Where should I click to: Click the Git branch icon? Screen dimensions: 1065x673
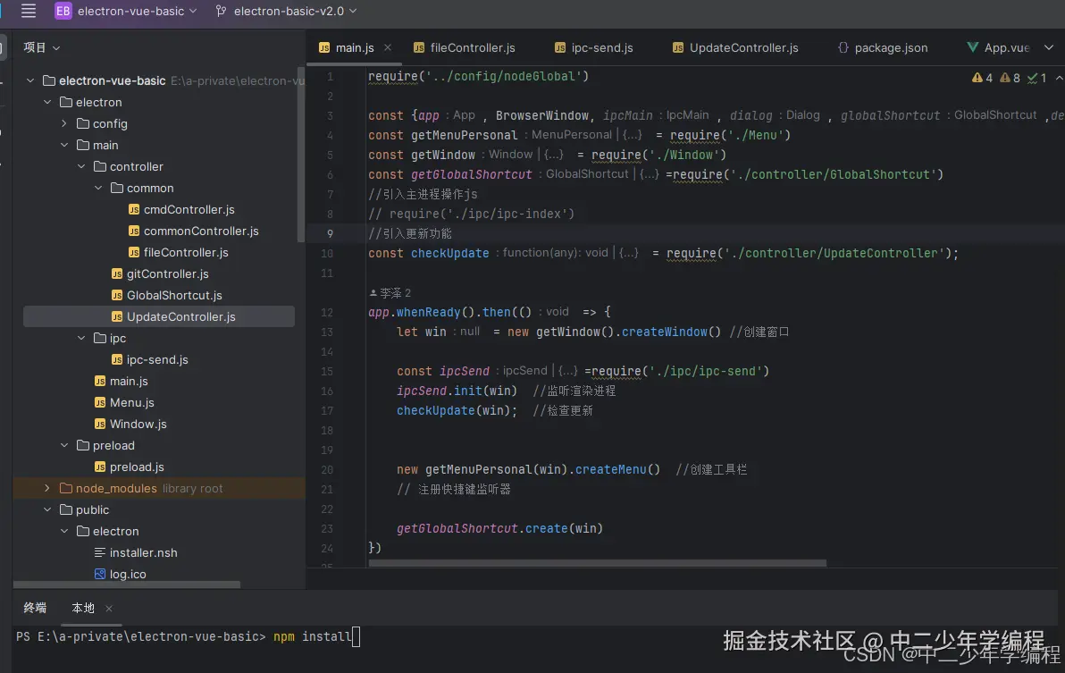click(x=221, y=11)
